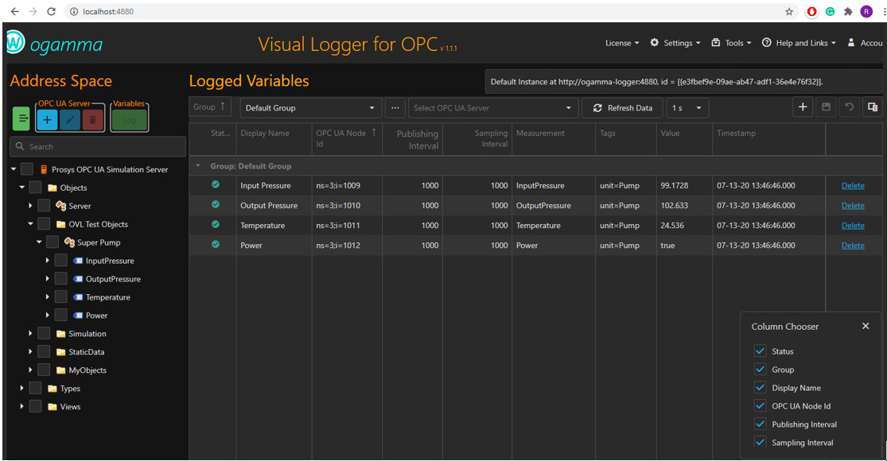Viewport: 887px width, 461px height.
Task: Click the Log variables button
Action: [x=130, y=119]
